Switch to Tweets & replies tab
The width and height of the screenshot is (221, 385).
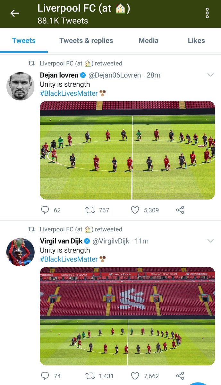(86, 40)
